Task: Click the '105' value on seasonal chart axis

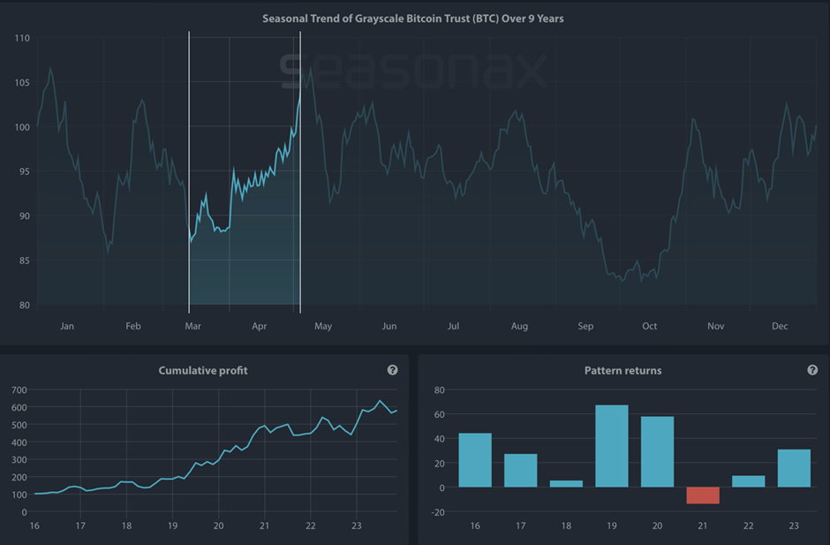Action: click(22, 82)
